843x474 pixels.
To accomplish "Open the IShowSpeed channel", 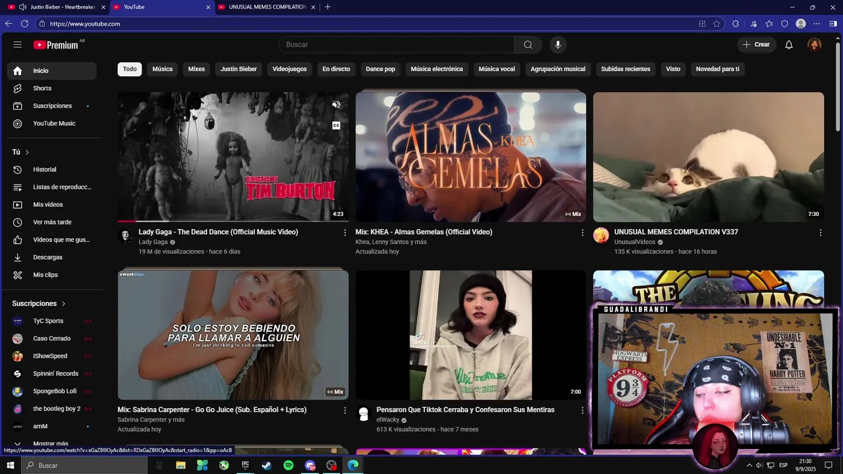I will (x=52, y=356).
